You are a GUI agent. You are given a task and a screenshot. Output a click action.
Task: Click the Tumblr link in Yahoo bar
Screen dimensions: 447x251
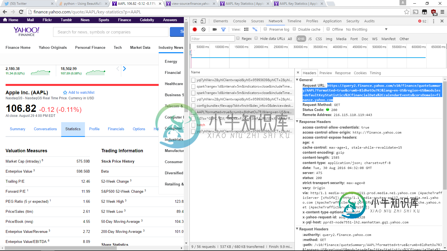coord(66,20)
